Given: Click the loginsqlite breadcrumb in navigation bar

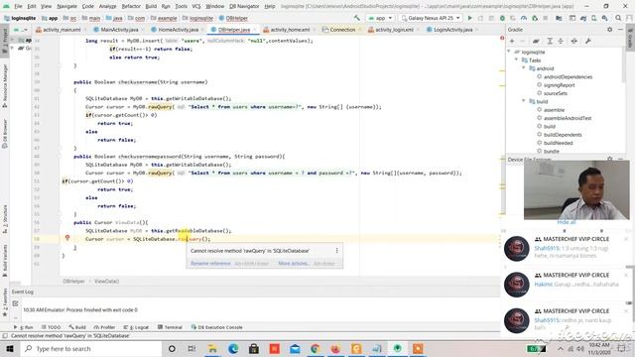Looking at the screenshot, I should click(20, 18).
